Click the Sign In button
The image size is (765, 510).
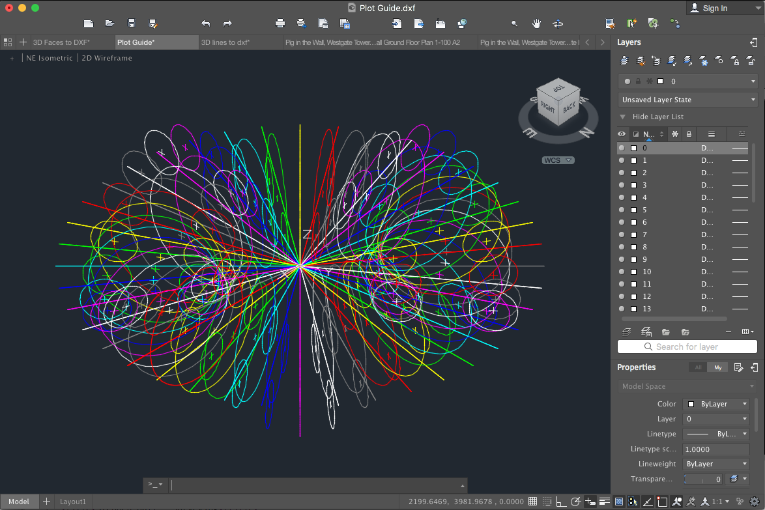(x=715, y=8)
